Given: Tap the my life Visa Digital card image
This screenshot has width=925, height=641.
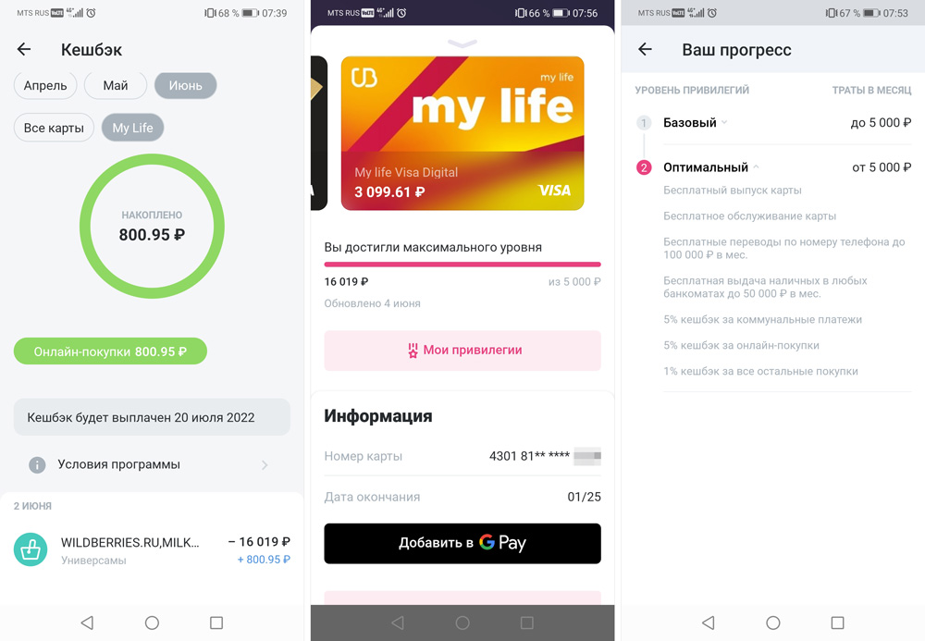Looking at the screenshot, I should (462, 133).
